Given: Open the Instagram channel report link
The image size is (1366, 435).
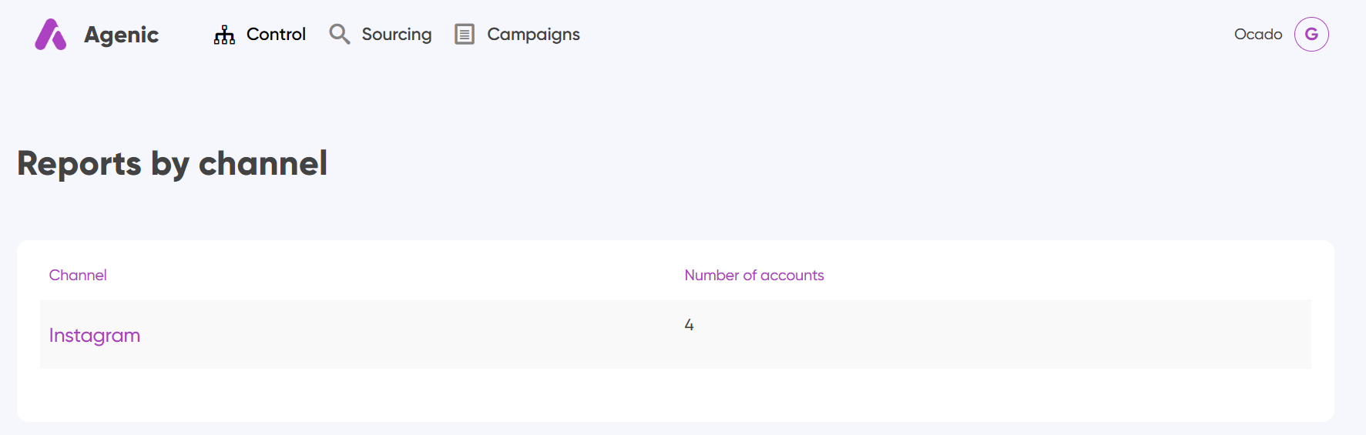Looking at the screenshot, I should pyautogui.click(x=95, y=336).
